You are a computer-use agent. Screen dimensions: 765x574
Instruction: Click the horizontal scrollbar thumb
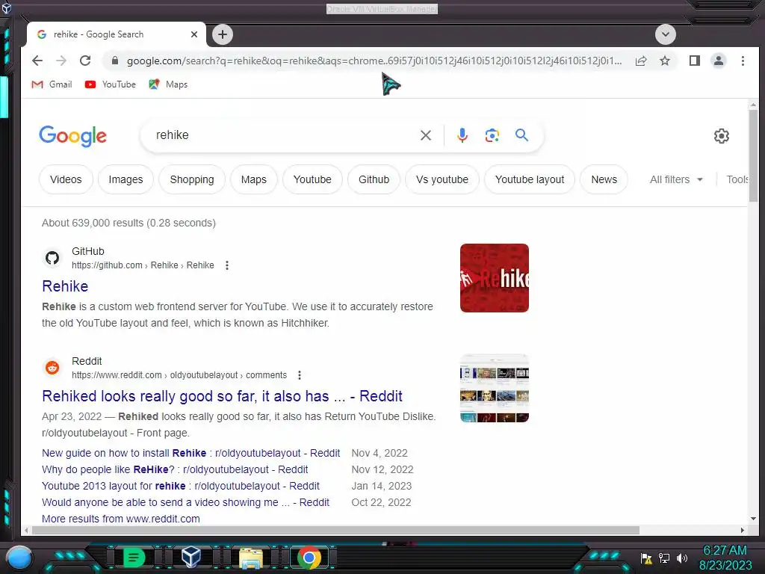[335, 530]
